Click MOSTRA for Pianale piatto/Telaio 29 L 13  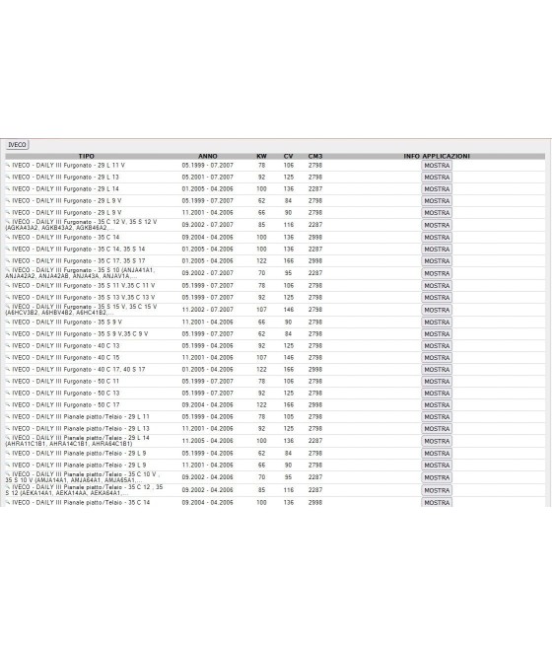pos(437,429)
